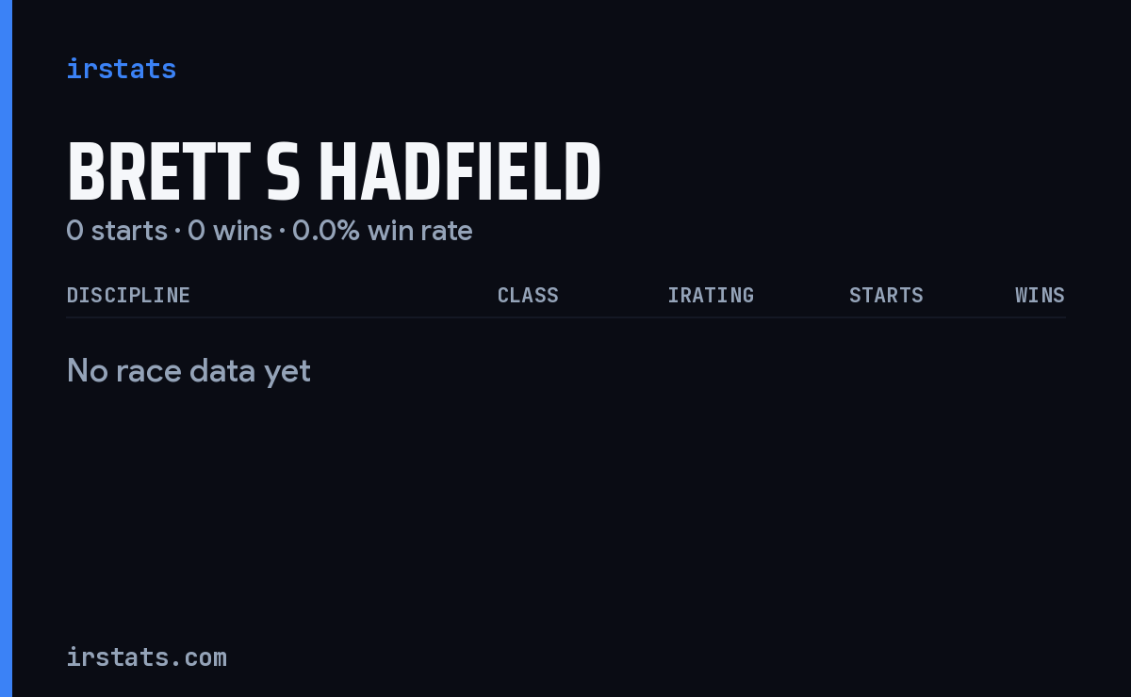Sort by the CLASS column header
This screenshot has width=1131, height=697.
528,296
